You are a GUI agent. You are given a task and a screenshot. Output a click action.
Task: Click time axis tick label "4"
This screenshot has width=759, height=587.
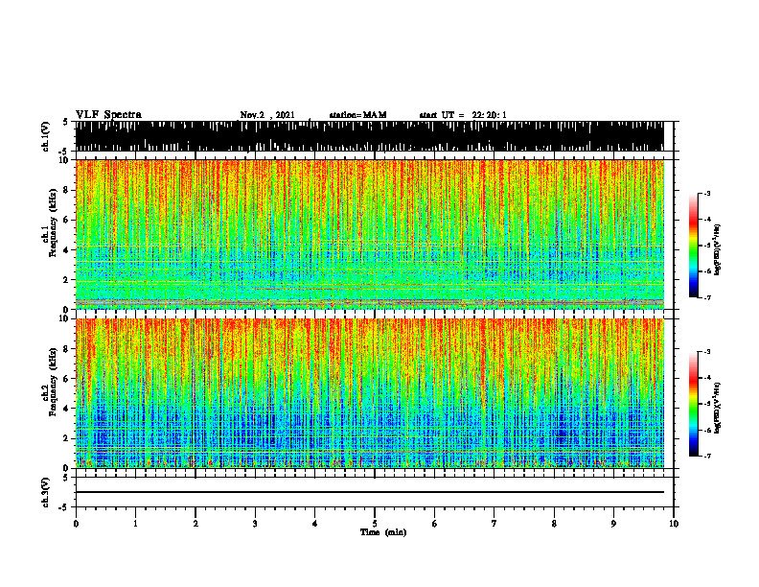(315, 524)
